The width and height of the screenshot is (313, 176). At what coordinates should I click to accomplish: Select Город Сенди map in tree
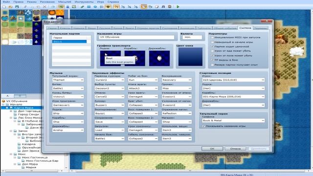[28, 114]
